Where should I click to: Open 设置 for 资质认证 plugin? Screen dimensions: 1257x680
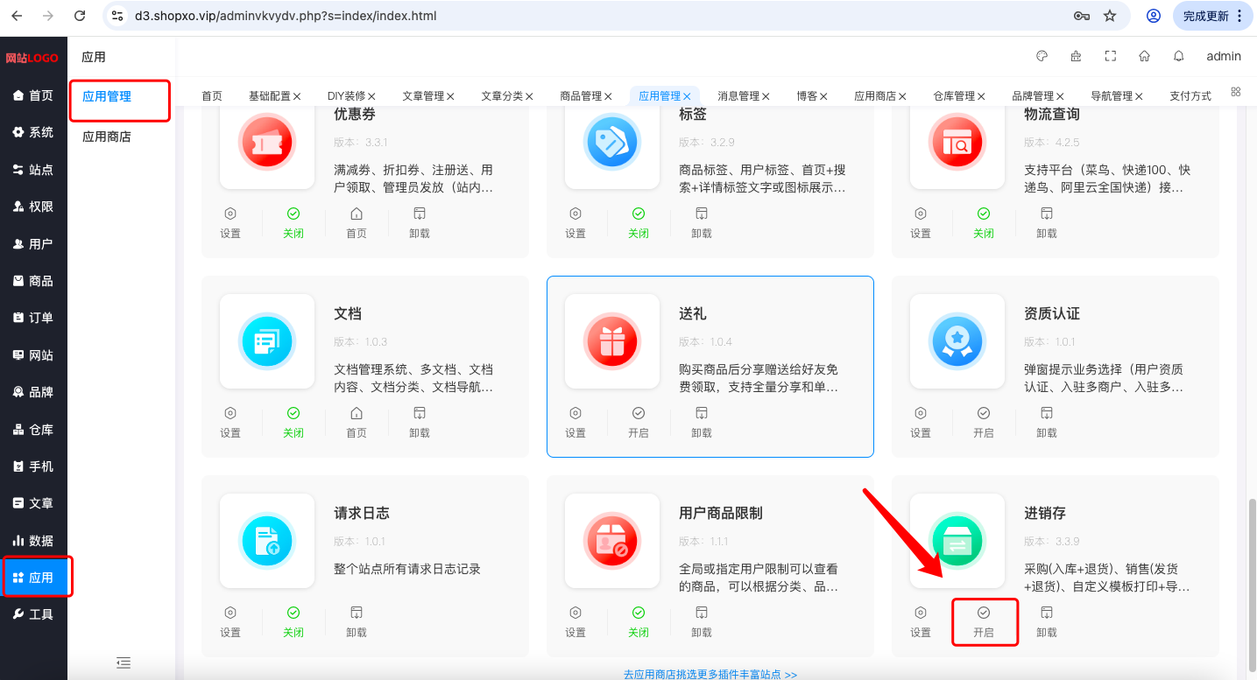(921, 422)
